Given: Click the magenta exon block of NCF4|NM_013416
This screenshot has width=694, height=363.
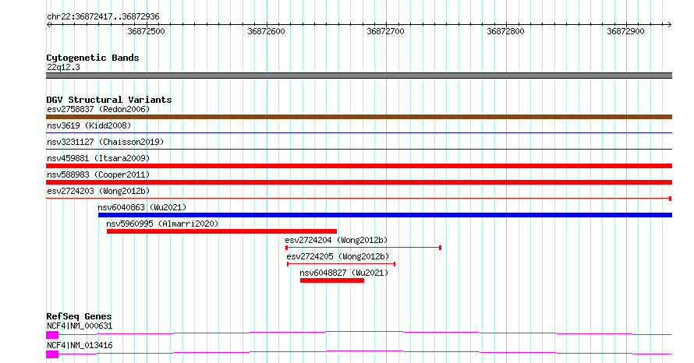Looking at the screenshot, I should (52, 354).
